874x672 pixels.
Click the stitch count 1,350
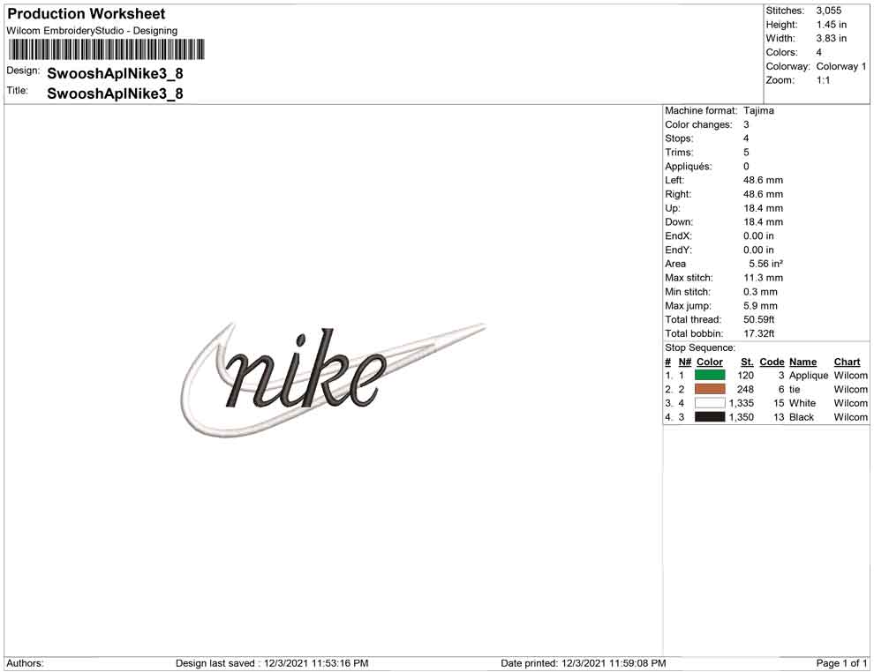[x=742, y=417]
